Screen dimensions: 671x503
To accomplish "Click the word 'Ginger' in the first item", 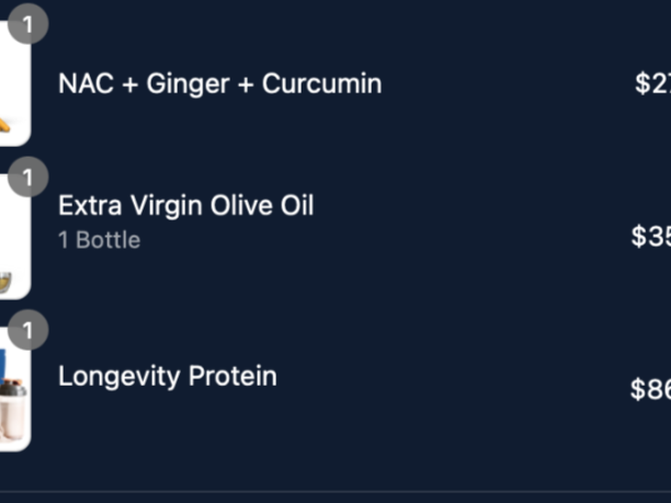I will click(188, 84).
